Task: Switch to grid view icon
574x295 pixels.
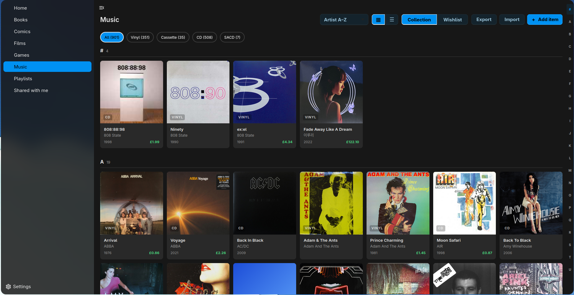Action: coord(378,20)
